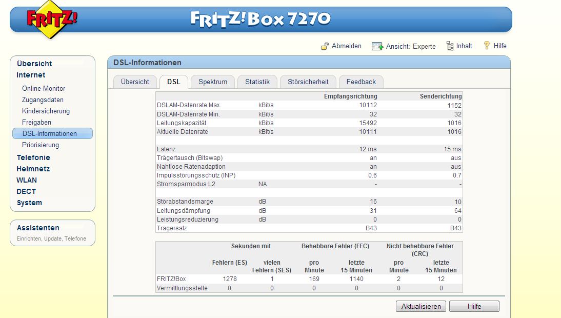Open the Spektrum tab
This screenshot has width=561, height=318.
(x=213, y=82)
